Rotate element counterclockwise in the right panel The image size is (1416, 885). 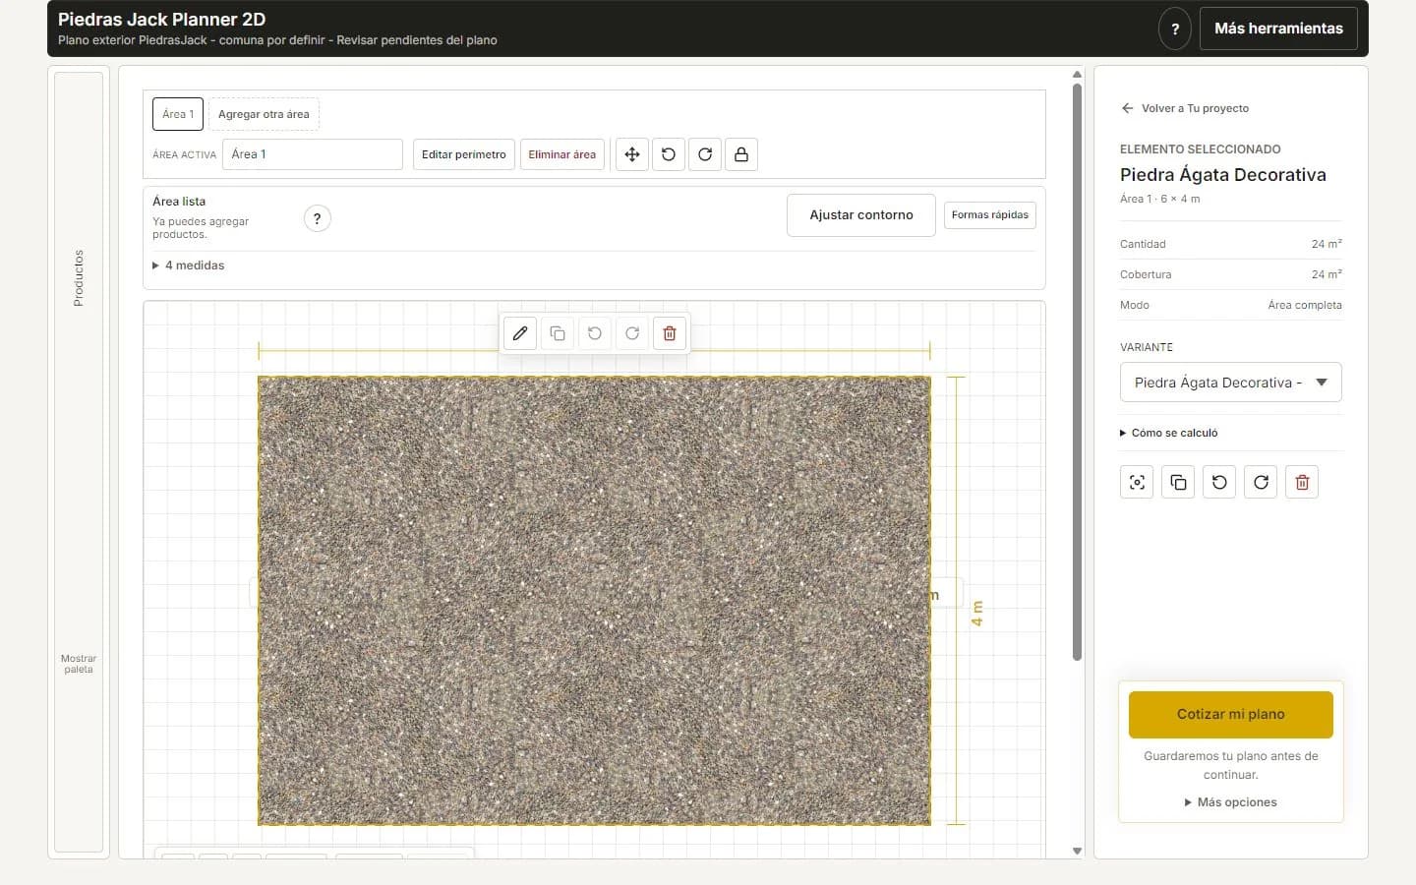(1219, 482)
